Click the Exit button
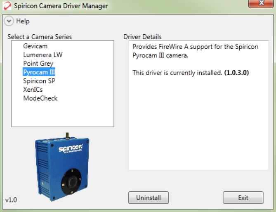This screenshot has width=276, height=212. pos(243,198)
